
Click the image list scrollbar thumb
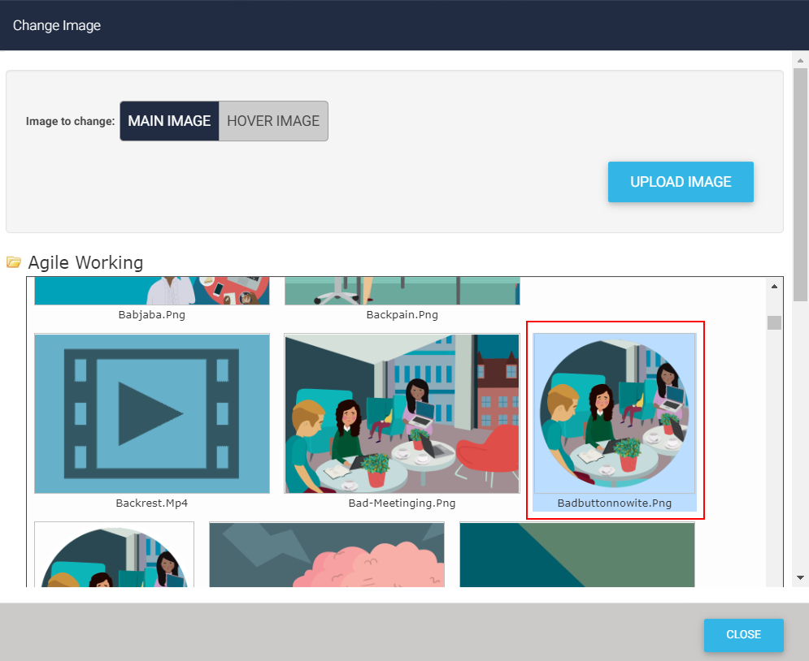pyautogui.click(x=774, y=322)
